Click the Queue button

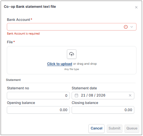[x=132, y=128]
